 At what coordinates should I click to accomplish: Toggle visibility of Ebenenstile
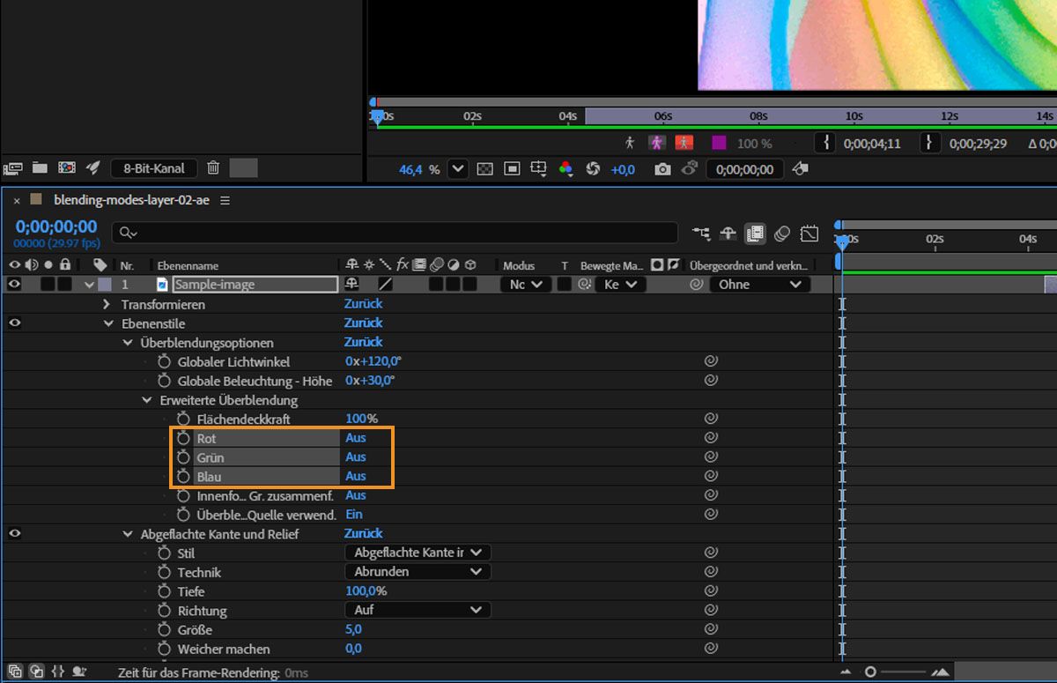point(14,323)
